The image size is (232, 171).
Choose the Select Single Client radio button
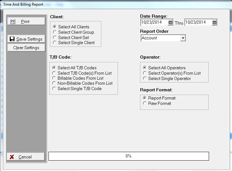click(x=55, y=43)
